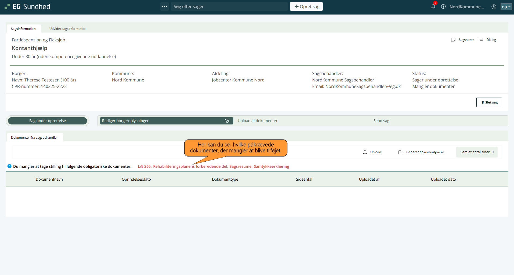The height and width of the screenshot is (275, 514).
Task: Switch to Udvidet sagsinformation tab
Action: (x=68, y=29)
